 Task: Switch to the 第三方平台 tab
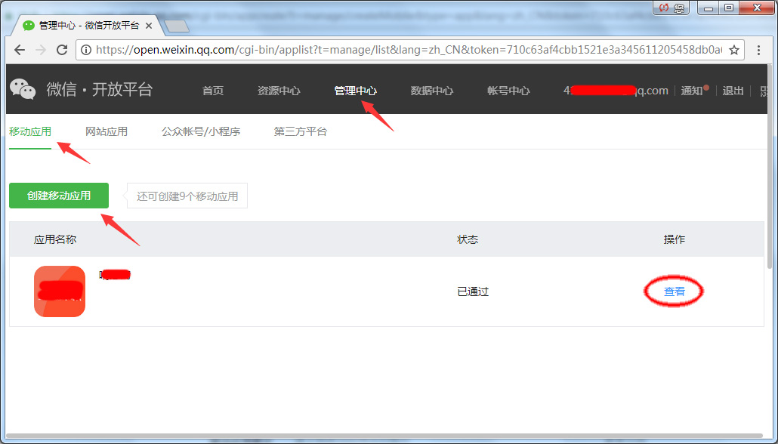(x=301, y=131)
